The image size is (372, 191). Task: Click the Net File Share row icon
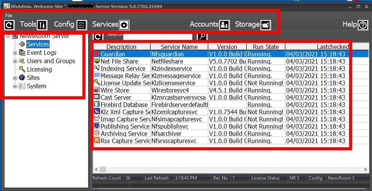(x=97, y=61)
